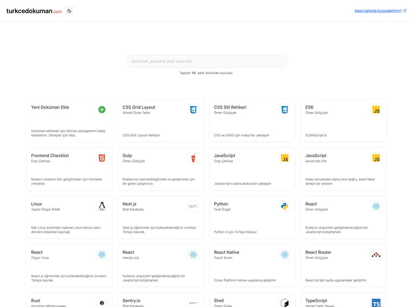Focus the document search field
Viewport: 413px width, 307px height.
point(206,61)
